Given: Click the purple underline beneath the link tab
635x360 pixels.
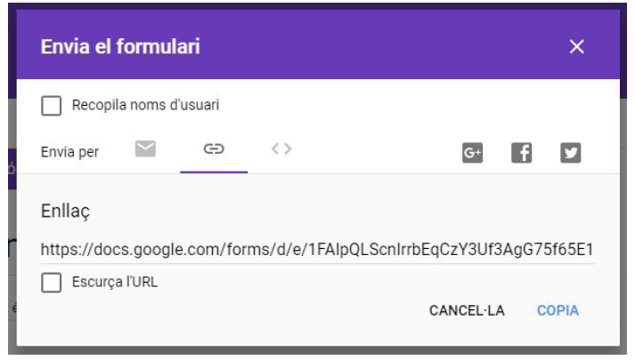Looking at the screenshot, I should 214,172.
